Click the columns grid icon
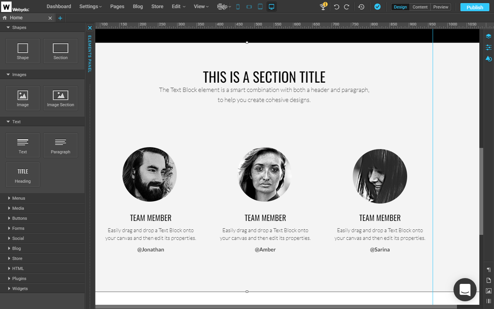Image resolution: width=494 pixels, height=309 pixels. tap(489, 301)
